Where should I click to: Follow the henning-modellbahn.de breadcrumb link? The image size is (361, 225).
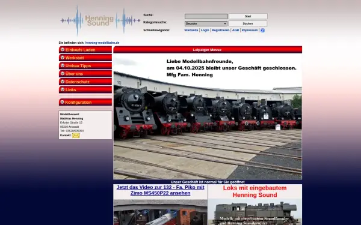[x=102, y=43]
